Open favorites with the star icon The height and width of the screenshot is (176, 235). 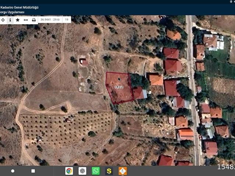(x=17, y=20)
